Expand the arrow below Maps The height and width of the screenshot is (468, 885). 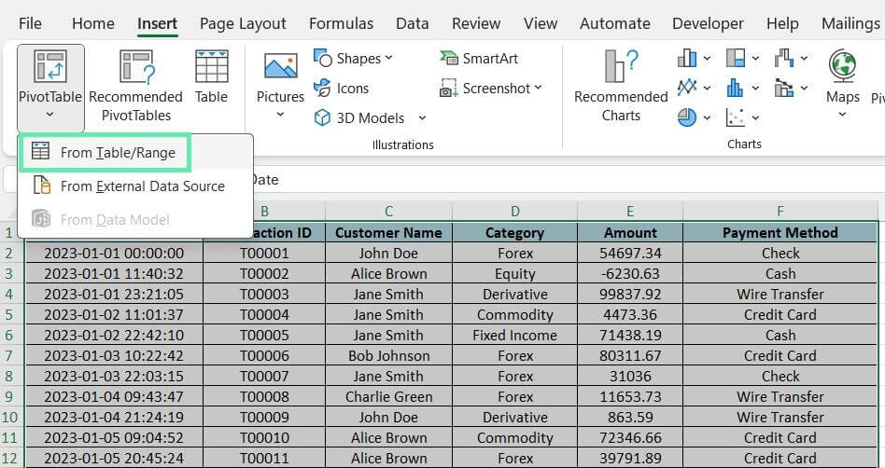pos(842,115)
